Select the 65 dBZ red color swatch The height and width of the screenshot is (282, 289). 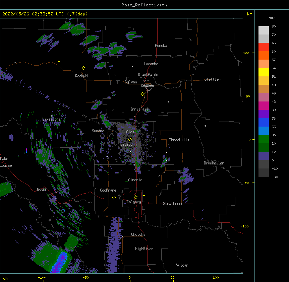coord(264,47)
